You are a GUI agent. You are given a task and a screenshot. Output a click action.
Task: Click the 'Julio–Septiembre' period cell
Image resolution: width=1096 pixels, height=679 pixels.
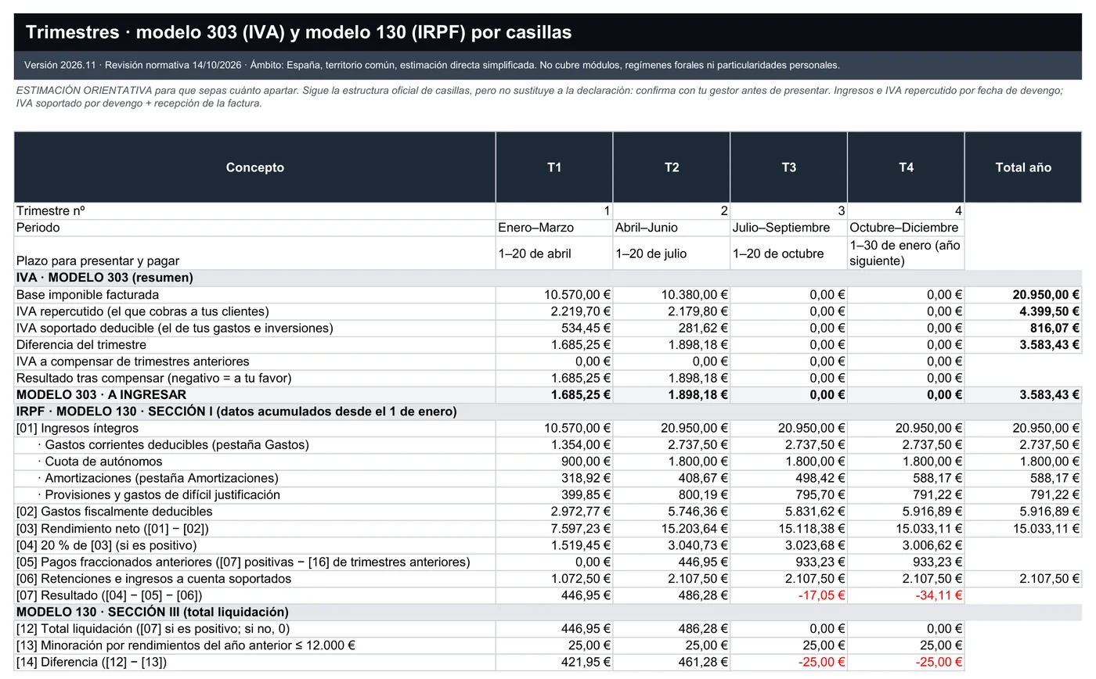click(789, 228)
